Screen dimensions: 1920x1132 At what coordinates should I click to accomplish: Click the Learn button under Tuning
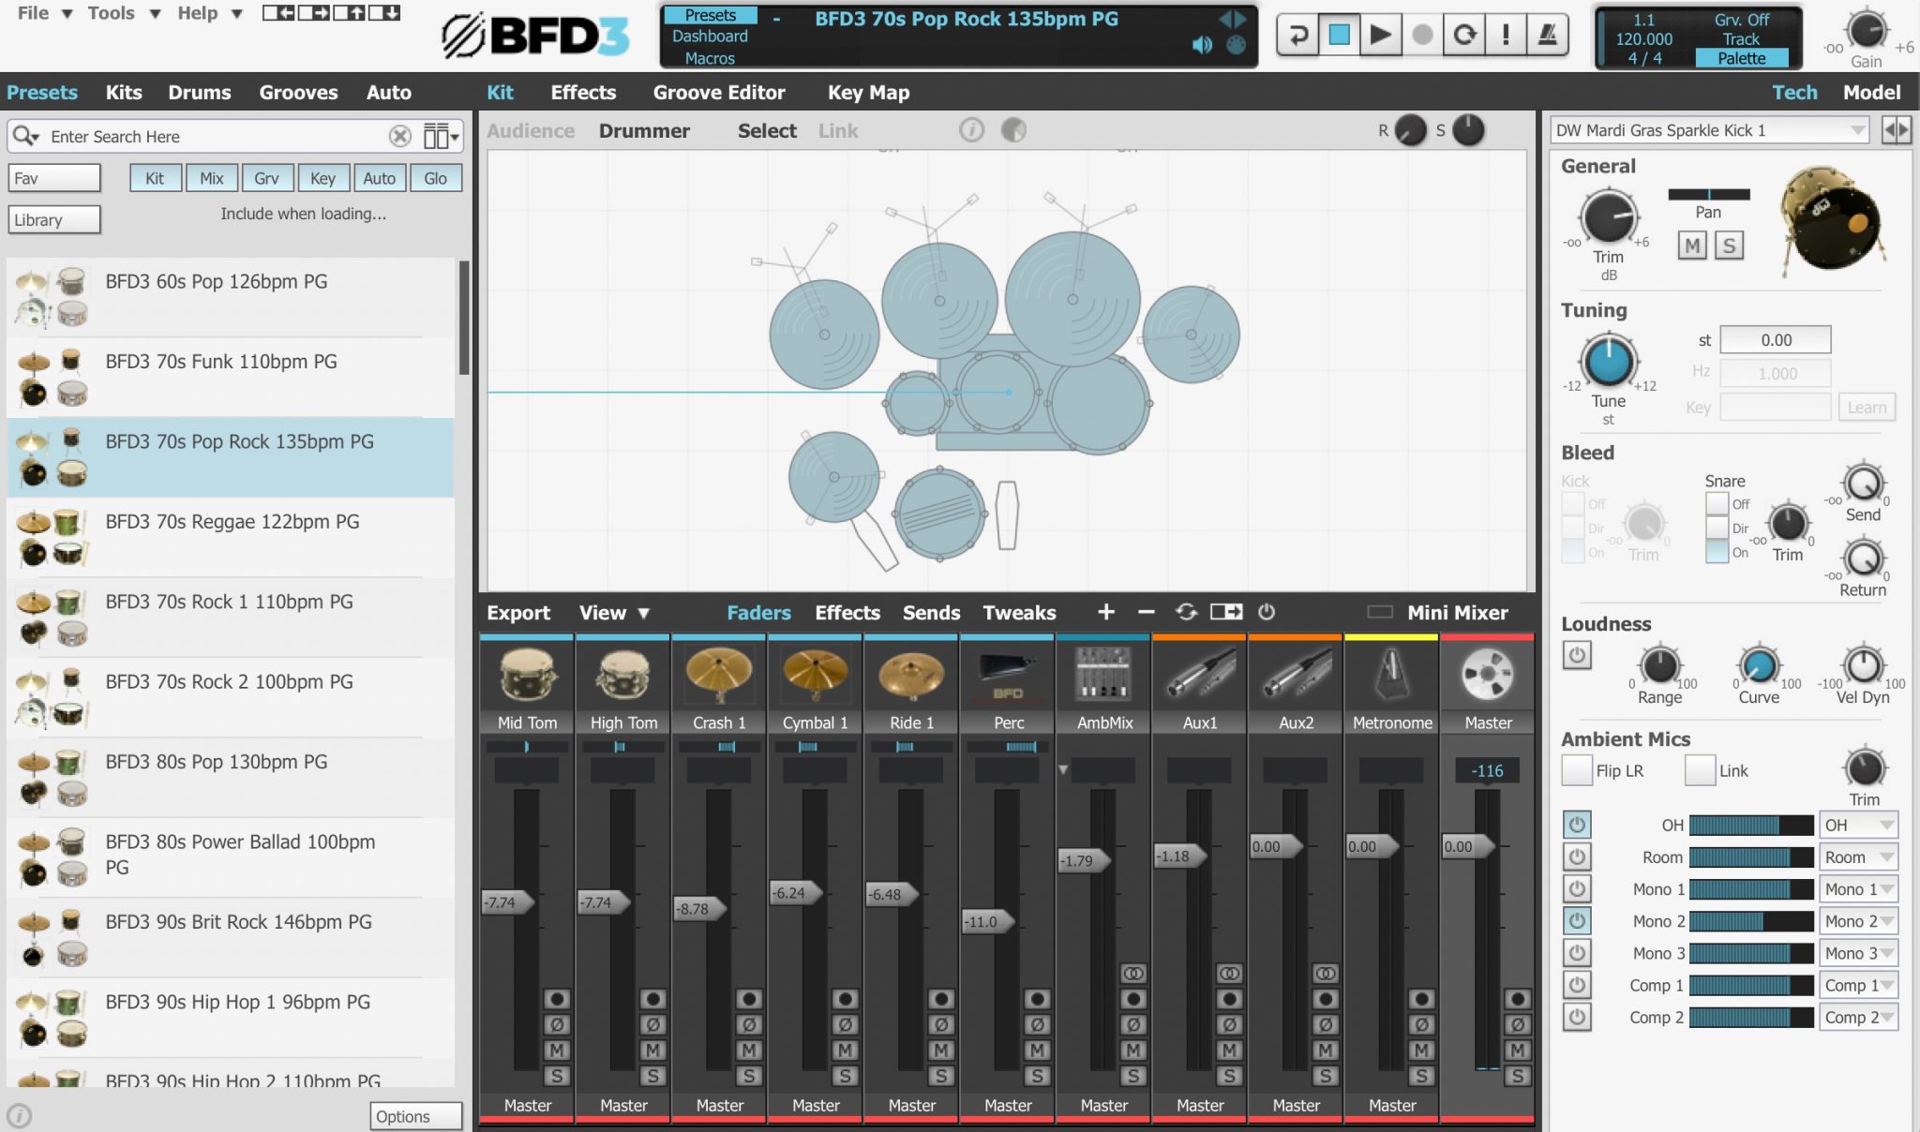pos(1867,407)
